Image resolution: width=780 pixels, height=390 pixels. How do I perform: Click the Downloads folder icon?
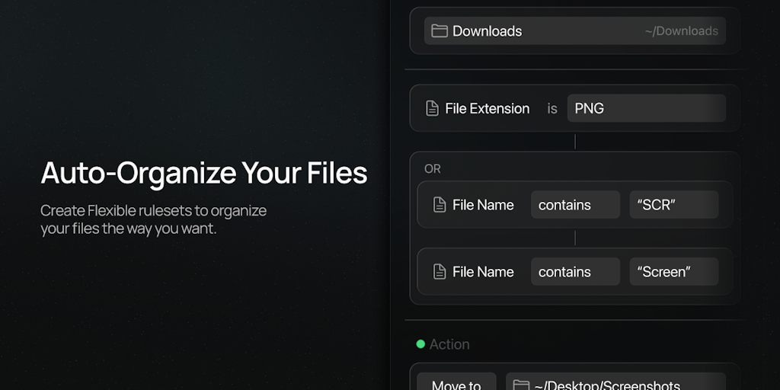click(x=440, y=30)
